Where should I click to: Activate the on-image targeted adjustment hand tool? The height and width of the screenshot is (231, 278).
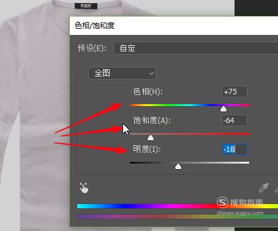pyautogui.click(x=84, y=187)
